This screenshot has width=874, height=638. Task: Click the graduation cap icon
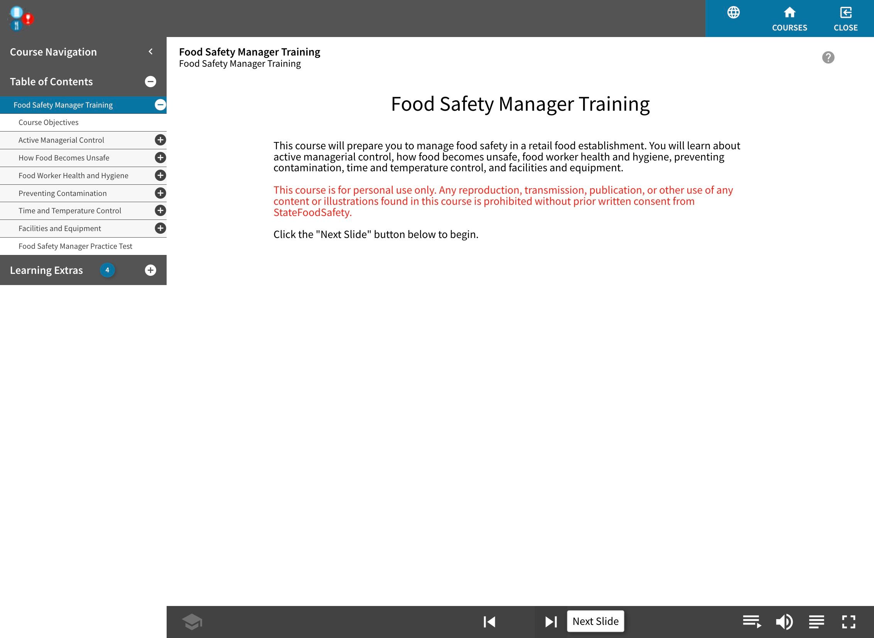pos(192,622)
